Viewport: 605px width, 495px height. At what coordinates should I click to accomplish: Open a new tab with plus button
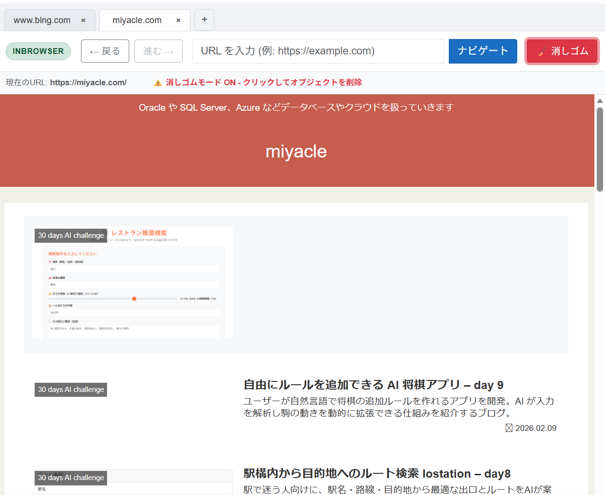point(204,20)
